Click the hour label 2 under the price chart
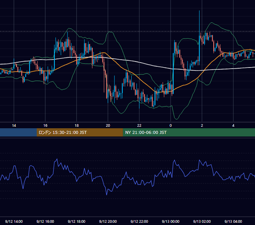The width and height of the screenshot is (255, 225). point(202,126)
